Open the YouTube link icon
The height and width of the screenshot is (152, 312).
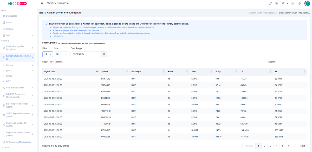click(276, 3)
